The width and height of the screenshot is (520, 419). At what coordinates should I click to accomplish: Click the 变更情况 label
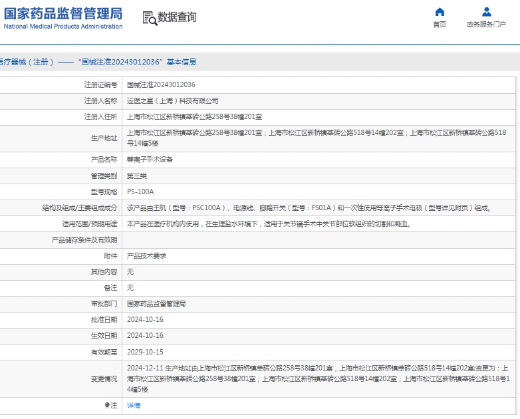click(104, 378)
